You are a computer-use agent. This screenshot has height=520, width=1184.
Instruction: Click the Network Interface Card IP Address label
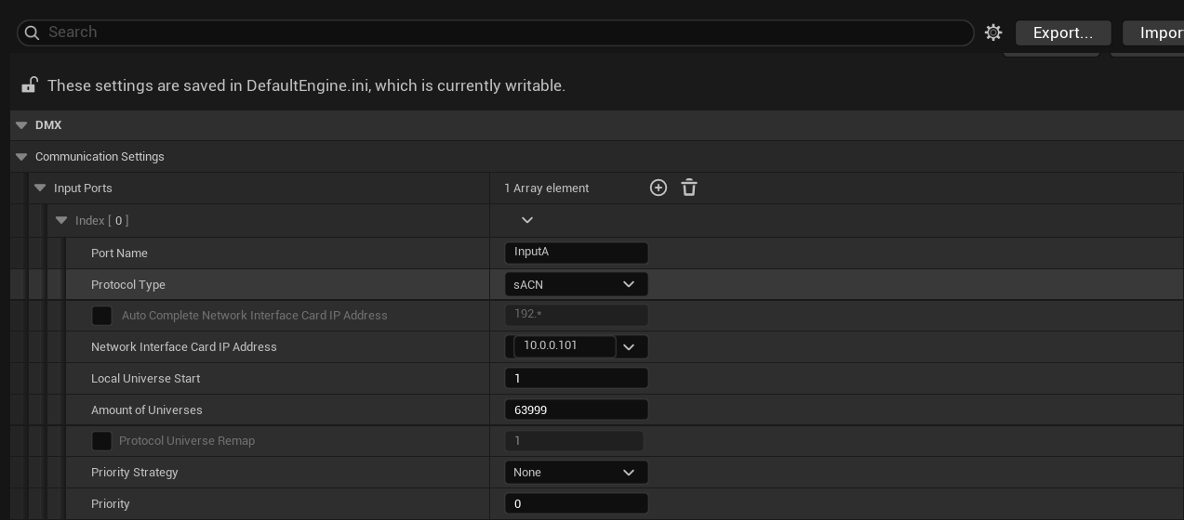coord(184,347)
